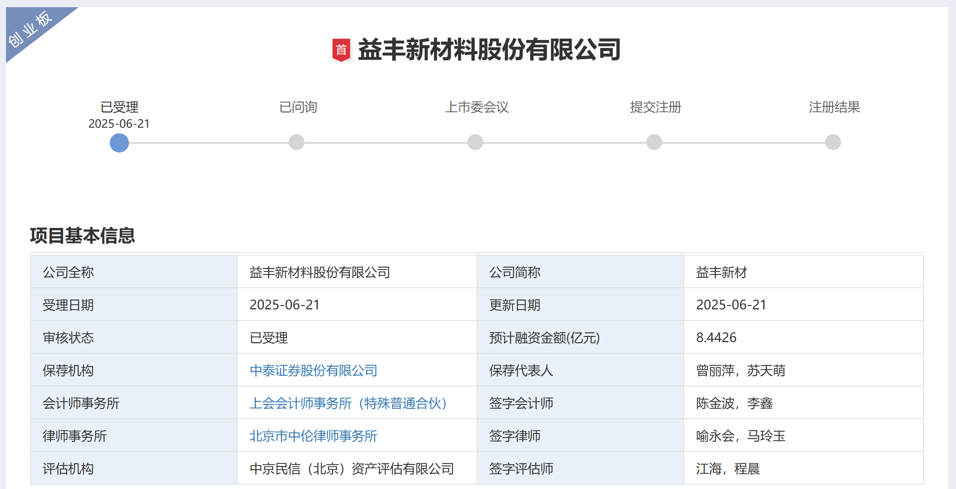The height and width of the screenshot is (489, 956).
Task: Click the 中京民信（北京）资产评估有限公司 cell
Action: pos(357,468)
